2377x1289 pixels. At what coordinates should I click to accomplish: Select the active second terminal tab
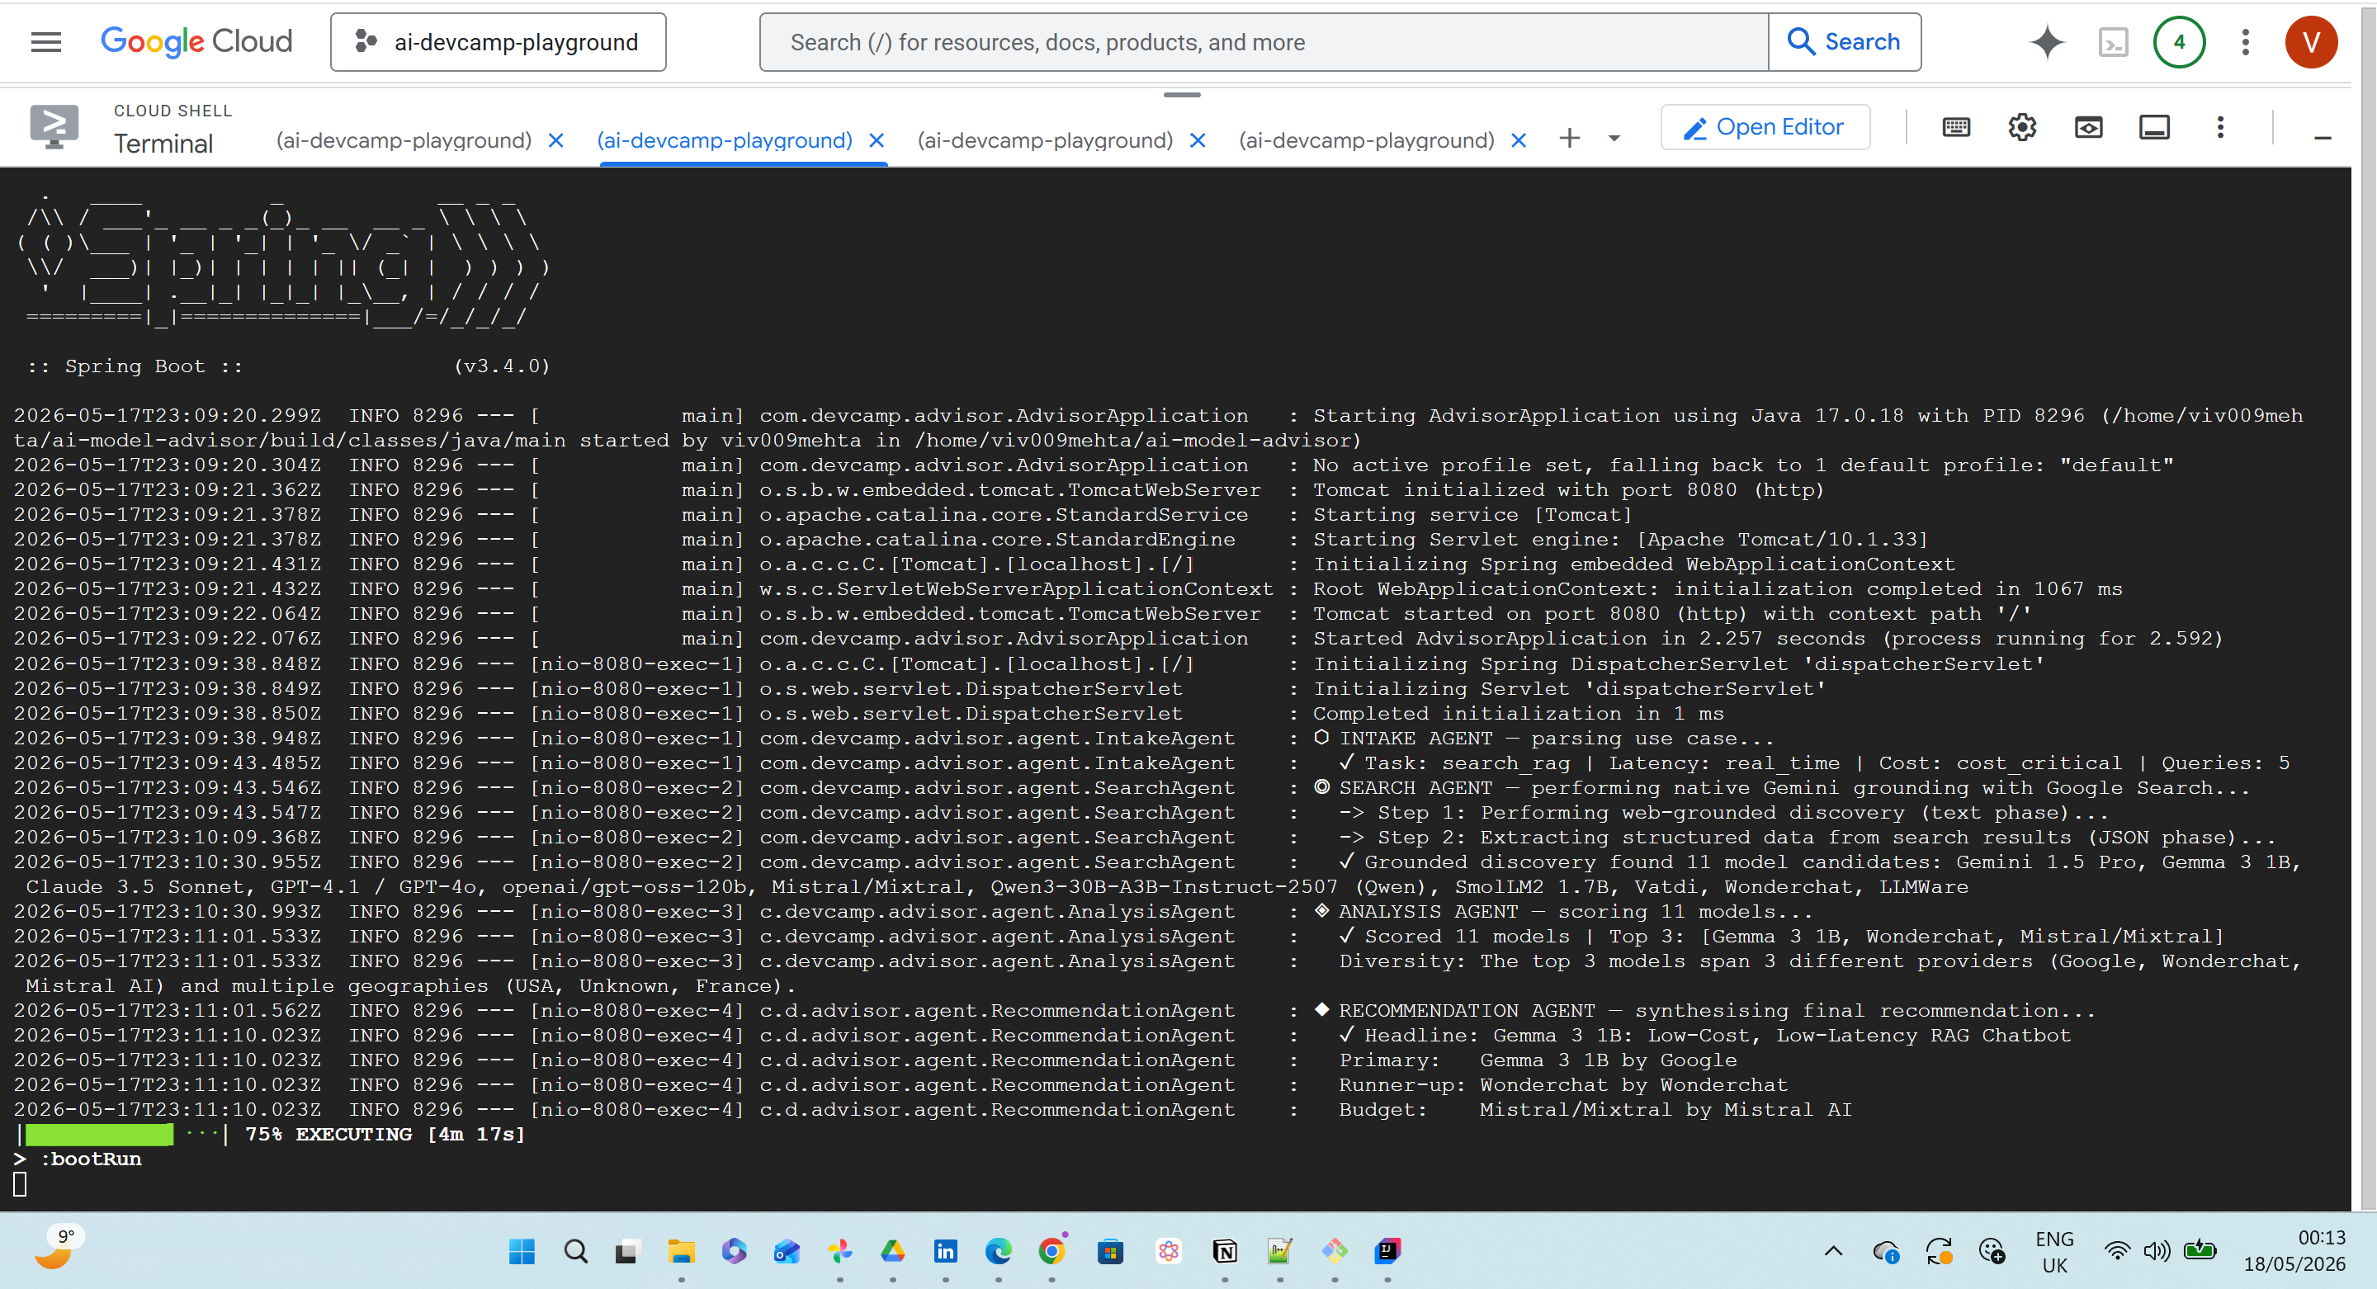725,140
